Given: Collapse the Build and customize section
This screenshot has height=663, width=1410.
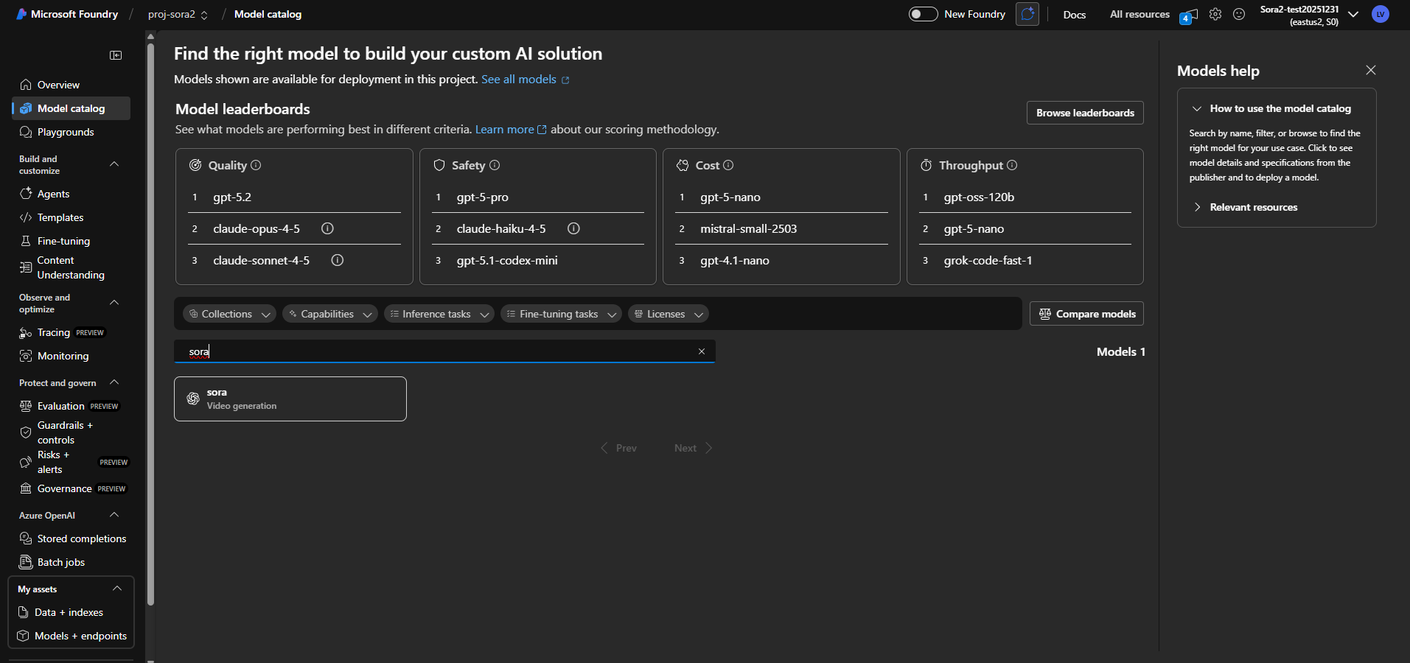Looking at the screenshot, I should (114, 164).
